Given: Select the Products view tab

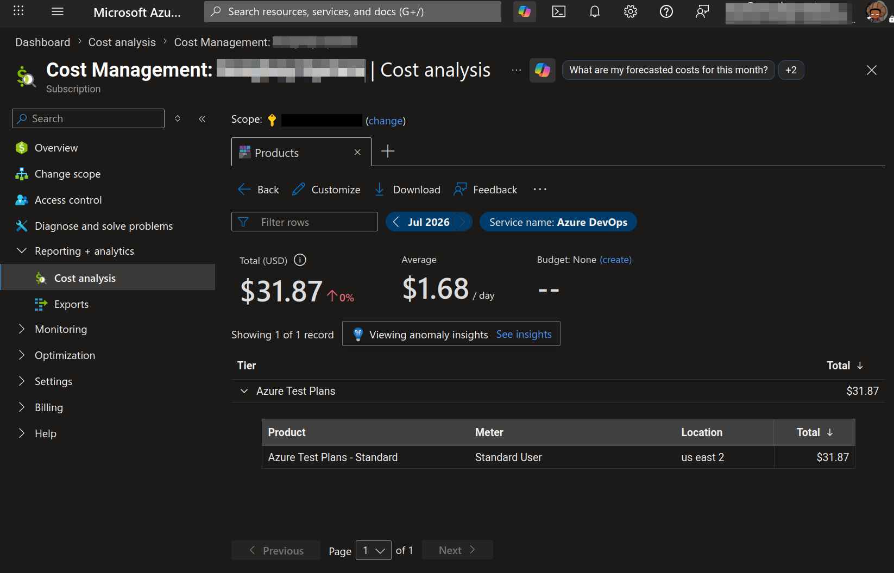Looking at the screenshot, I should tap(277, 153).
